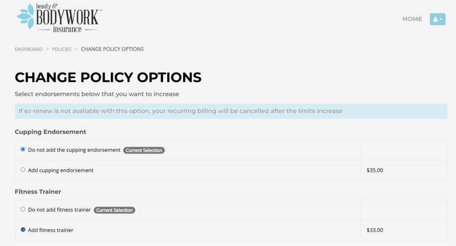This screenshot has height=246, width=456.
Task: Click the CHANGE POLICY OPTIONS breadcrumb item
Action: click(x=112, y=49)
